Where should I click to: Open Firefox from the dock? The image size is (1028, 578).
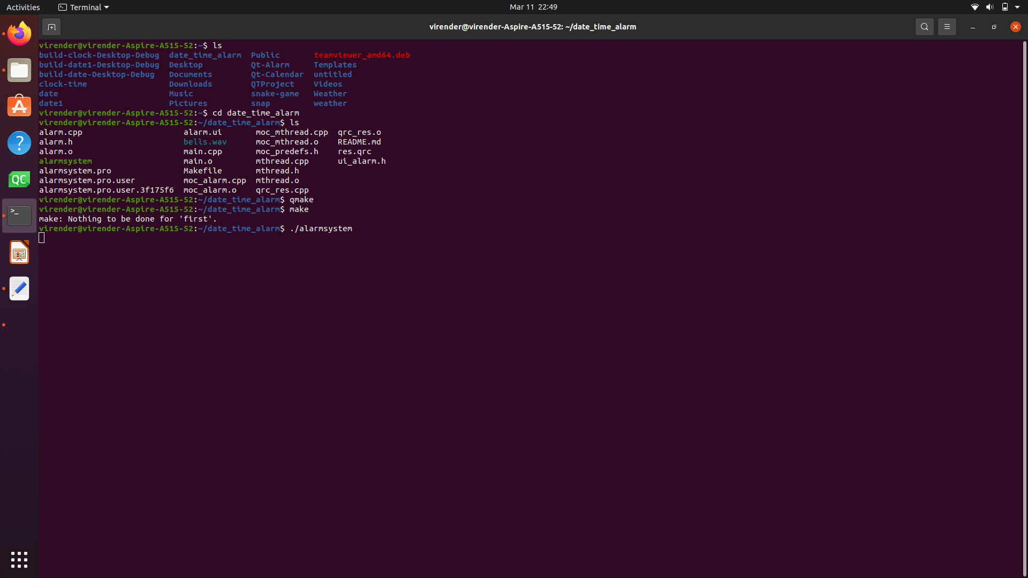pyautogui.click(x=19, y=33)
